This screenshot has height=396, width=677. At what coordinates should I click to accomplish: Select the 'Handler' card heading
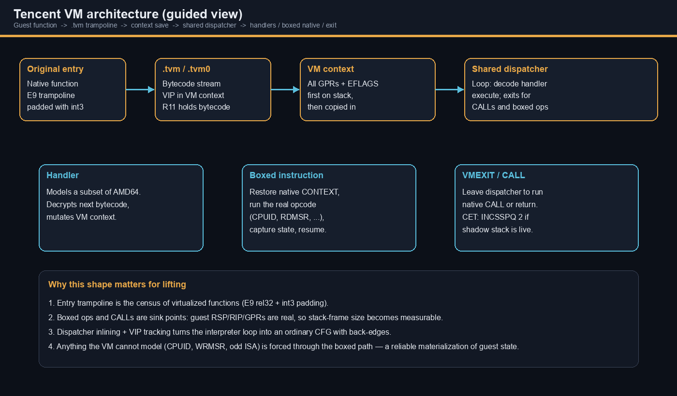[x=62, y=175]
